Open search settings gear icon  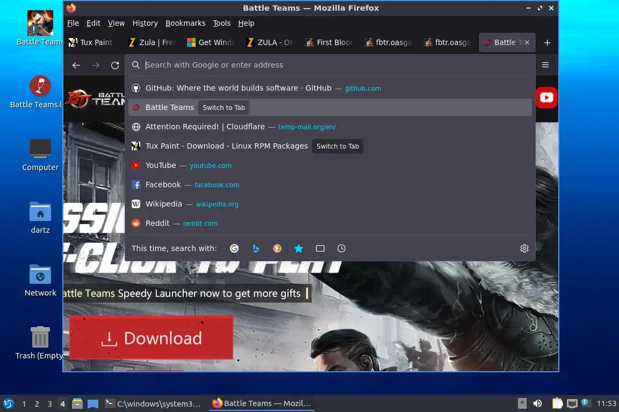click(x=524, y=248)
